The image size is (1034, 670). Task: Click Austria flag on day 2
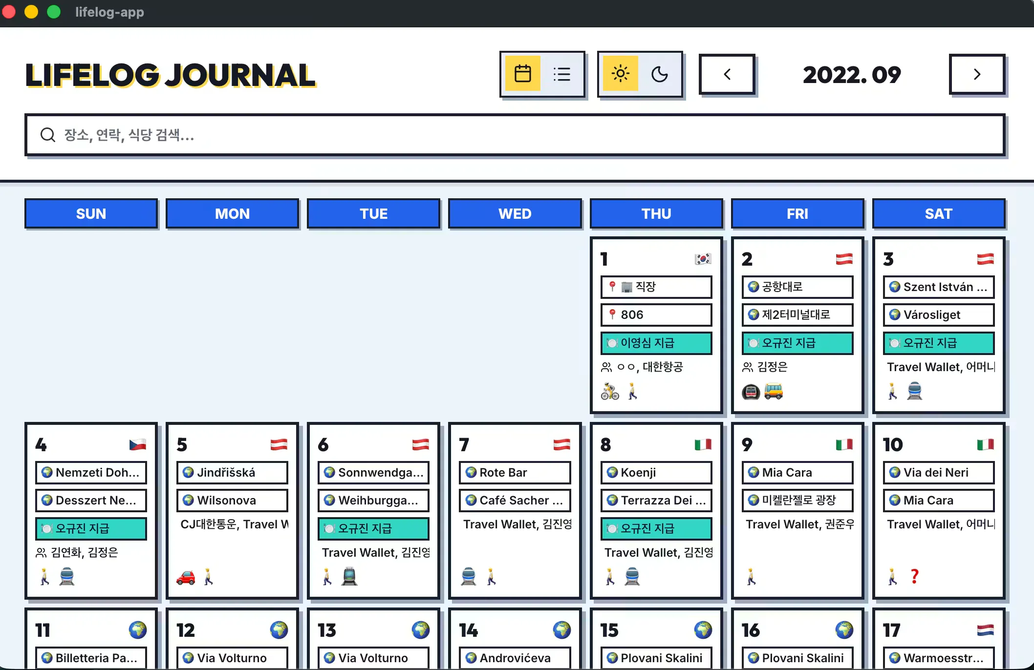[x=844, y=259]
